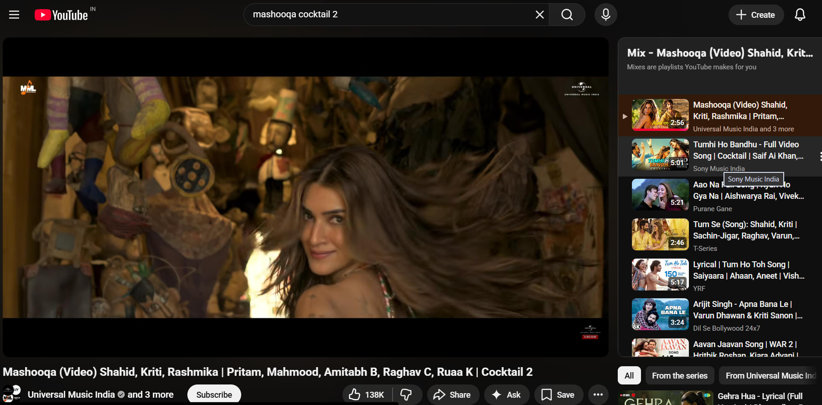Select 'From Universal Music India' chip
Viewport: 822px width, 405px height.
(x=770, y=376)
